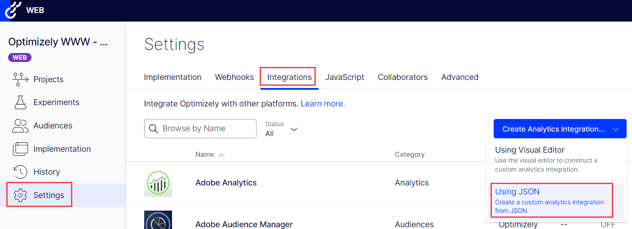Viewport: 632px width, 229px height.
Task: Open Projects in the sidebar
Action: 49,79
